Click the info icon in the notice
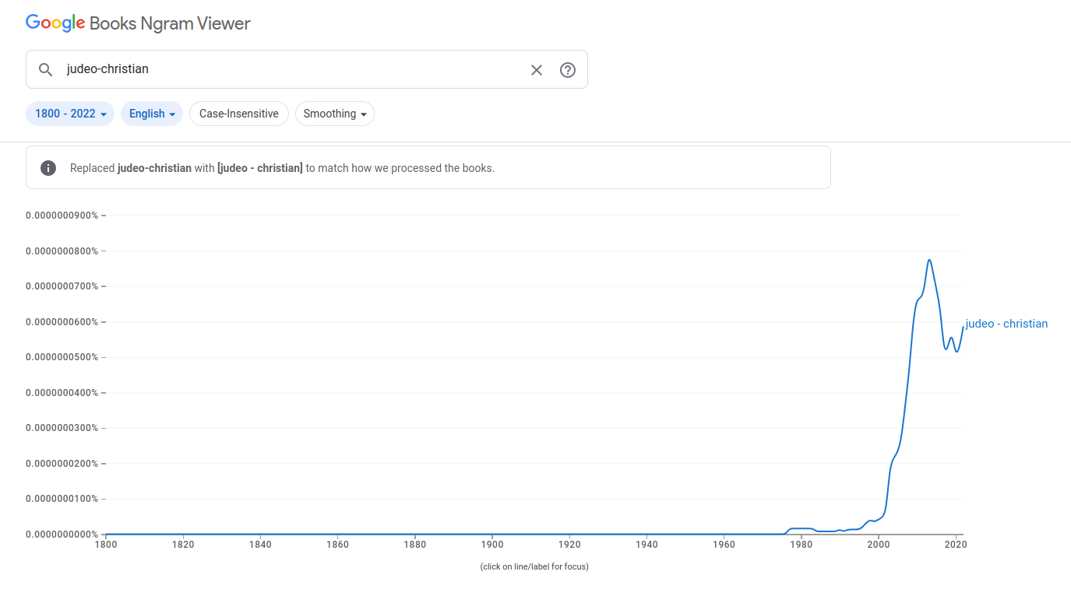The width and height of the screenshot is (1071, 589). tap(48, 167)
